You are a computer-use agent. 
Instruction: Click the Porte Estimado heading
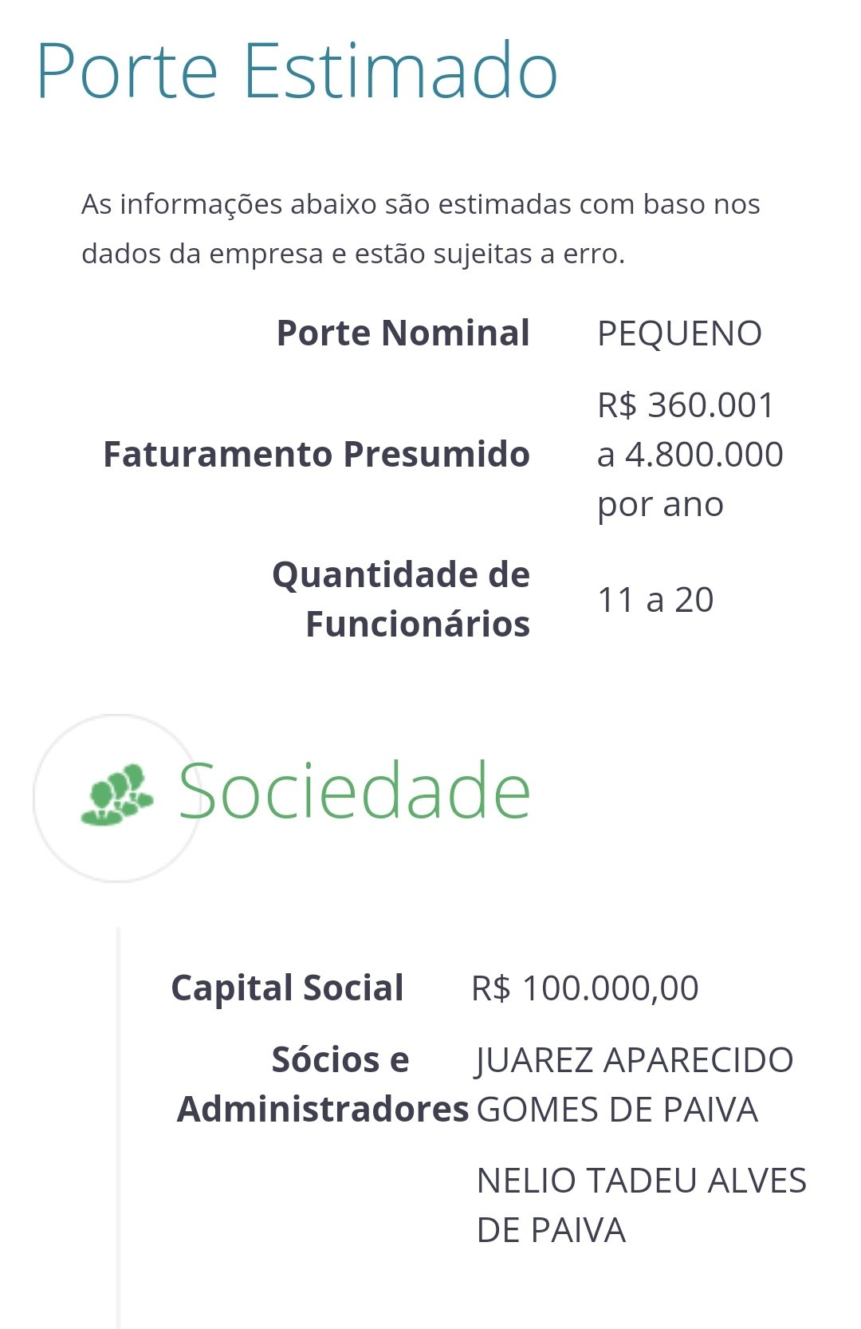point(297,72)
